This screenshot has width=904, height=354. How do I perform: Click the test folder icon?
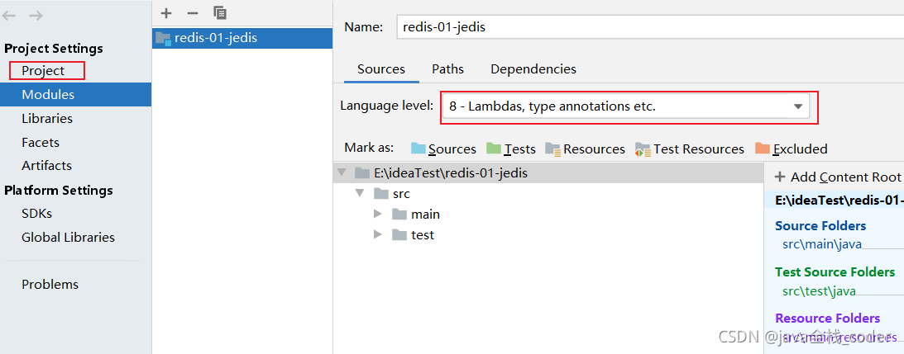[399, 235]
